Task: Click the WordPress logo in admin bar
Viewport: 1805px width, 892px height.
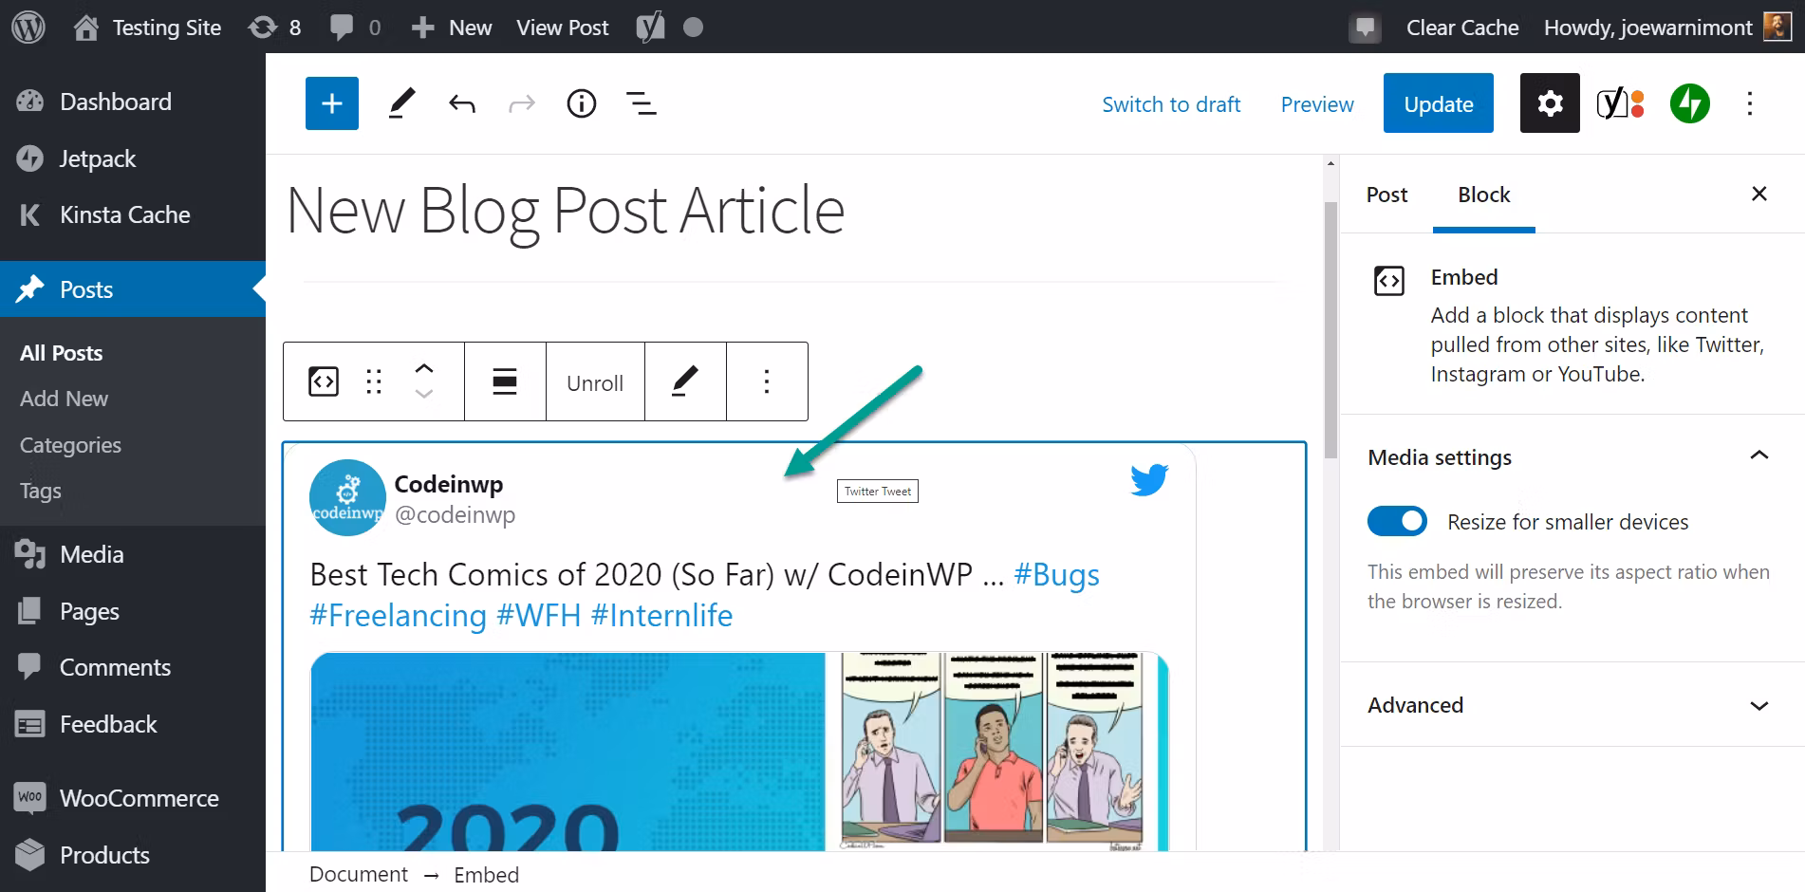Action: pos(28,27)
